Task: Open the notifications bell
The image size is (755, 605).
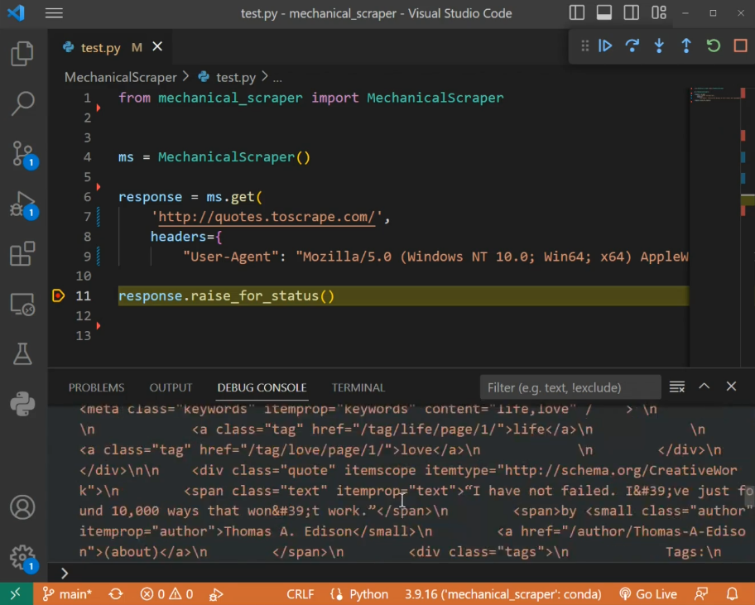Action: click(732, 594)
